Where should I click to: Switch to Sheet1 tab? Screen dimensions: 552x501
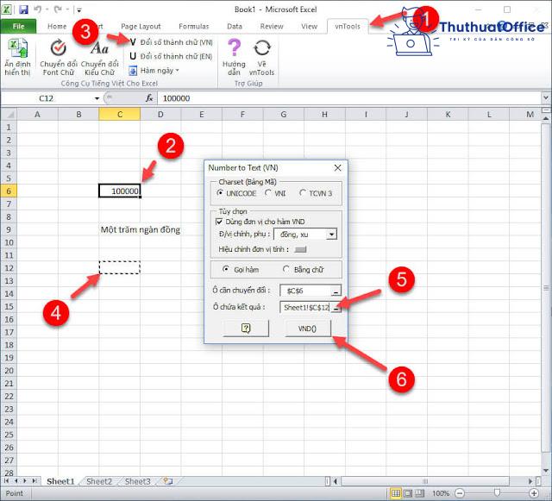[x=60, y=481]
